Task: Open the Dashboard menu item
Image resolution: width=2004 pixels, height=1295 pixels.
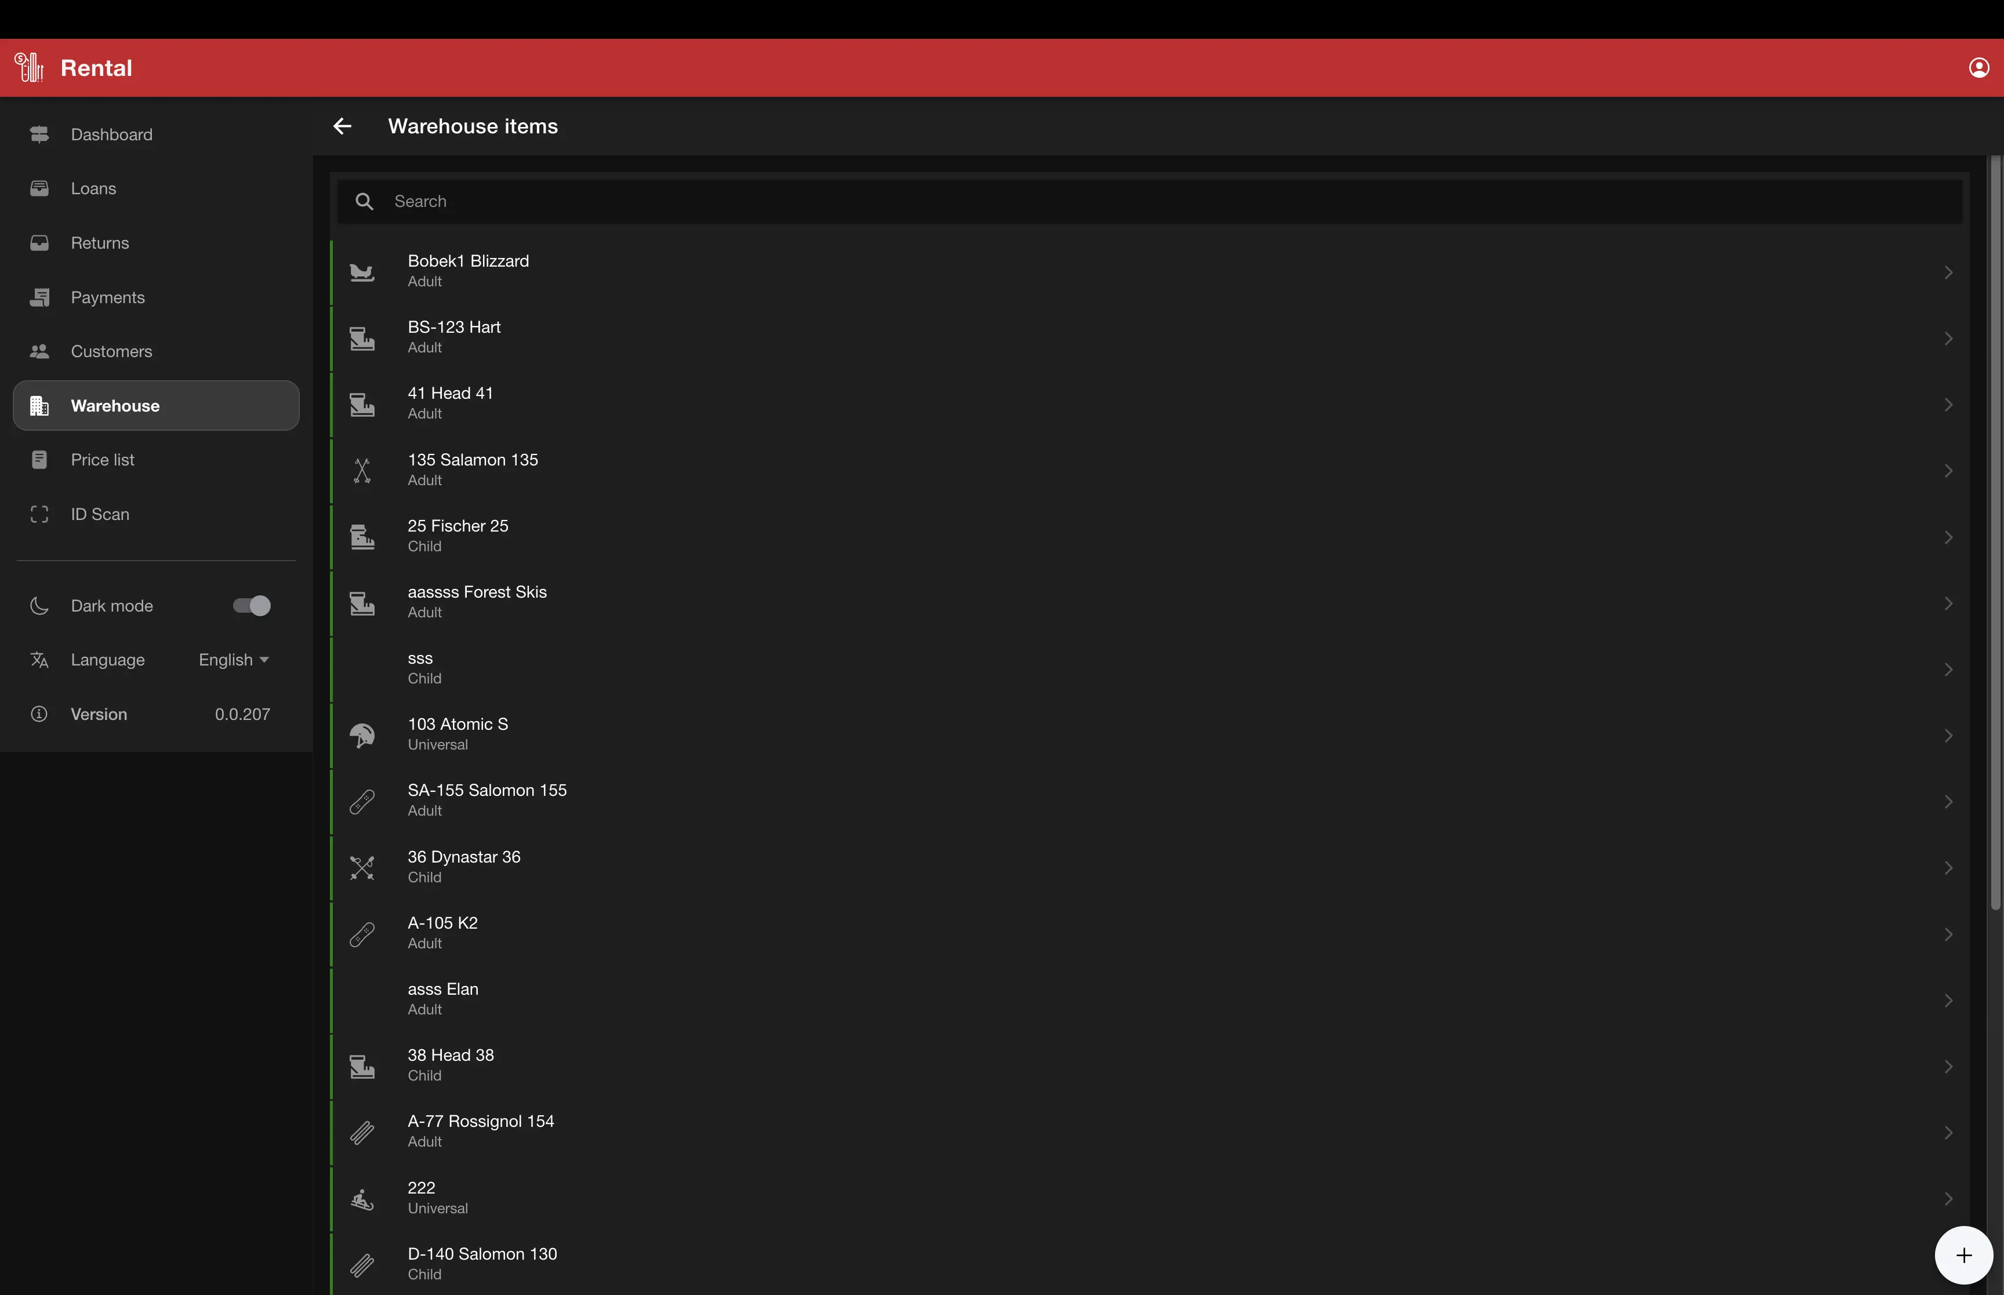Action: pyautogui.click(x=157, y=134)
